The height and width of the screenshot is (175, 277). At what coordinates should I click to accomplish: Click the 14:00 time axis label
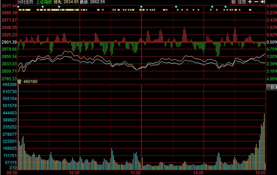pos(198,173)
